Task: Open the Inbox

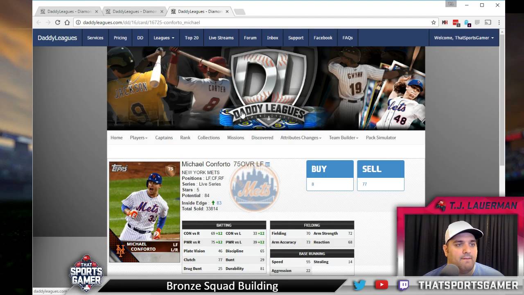Action: pos(273,38)
